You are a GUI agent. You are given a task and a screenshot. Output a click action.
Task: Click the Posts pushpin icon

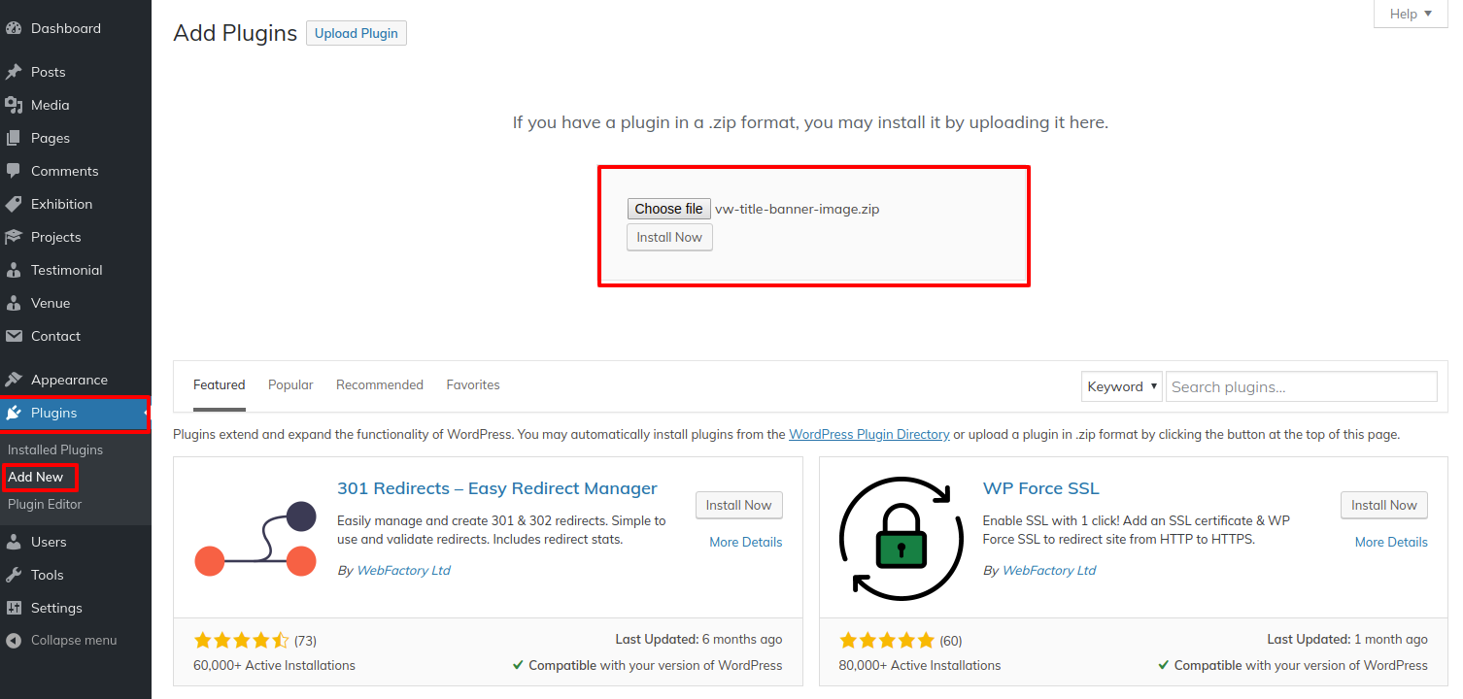pos(14,72)
